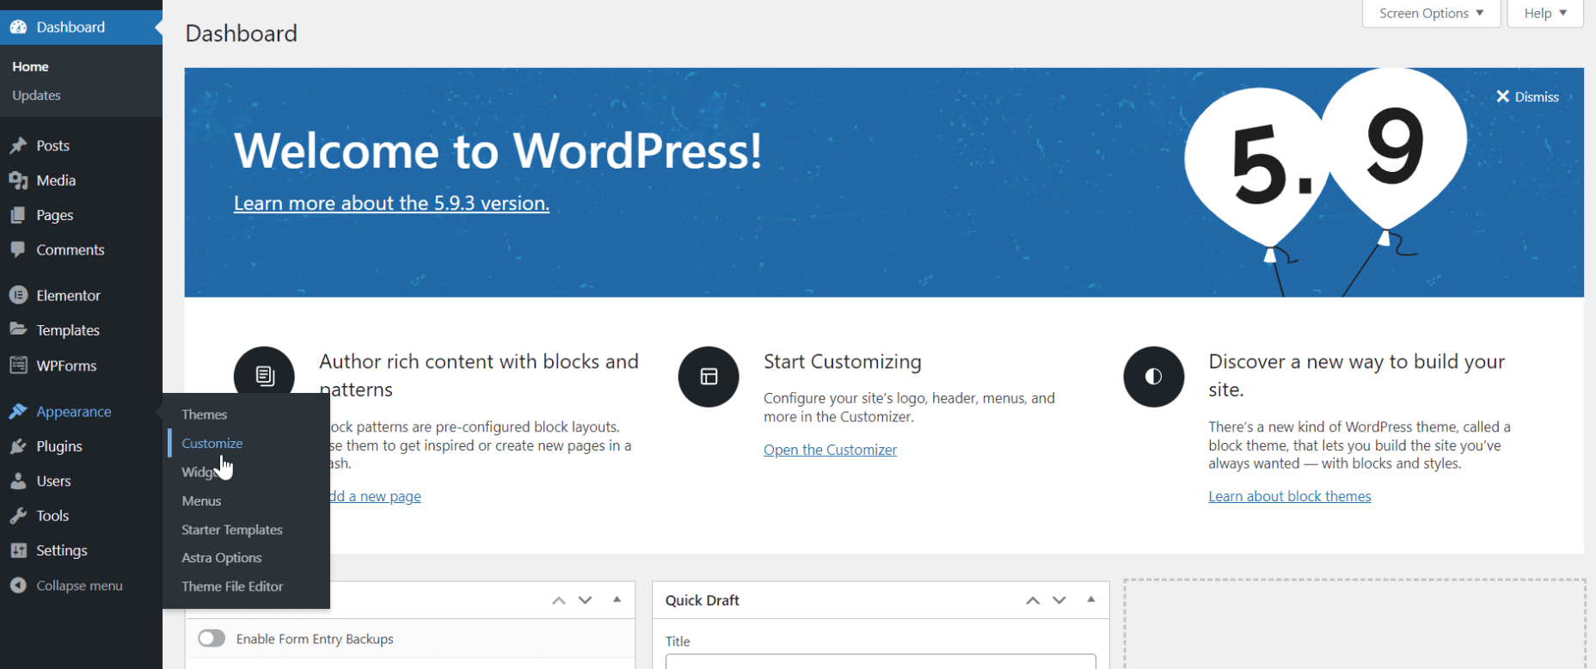The height and width of the screenshot is (669, 1596).
Task: Open the Posts menu
Action: click(53, 146)
